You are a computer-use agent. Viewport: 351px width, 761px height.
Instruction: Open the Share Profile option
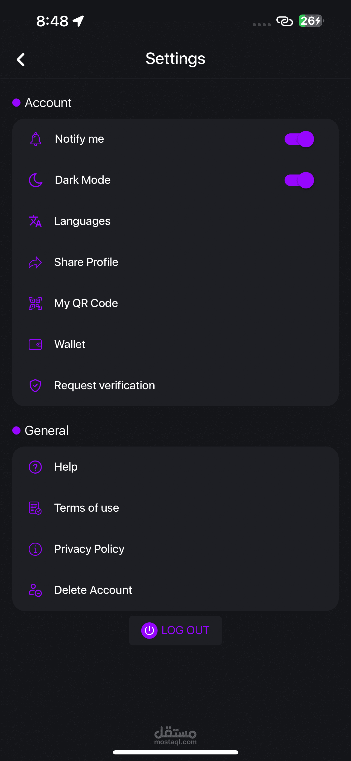tap(86, 262)
